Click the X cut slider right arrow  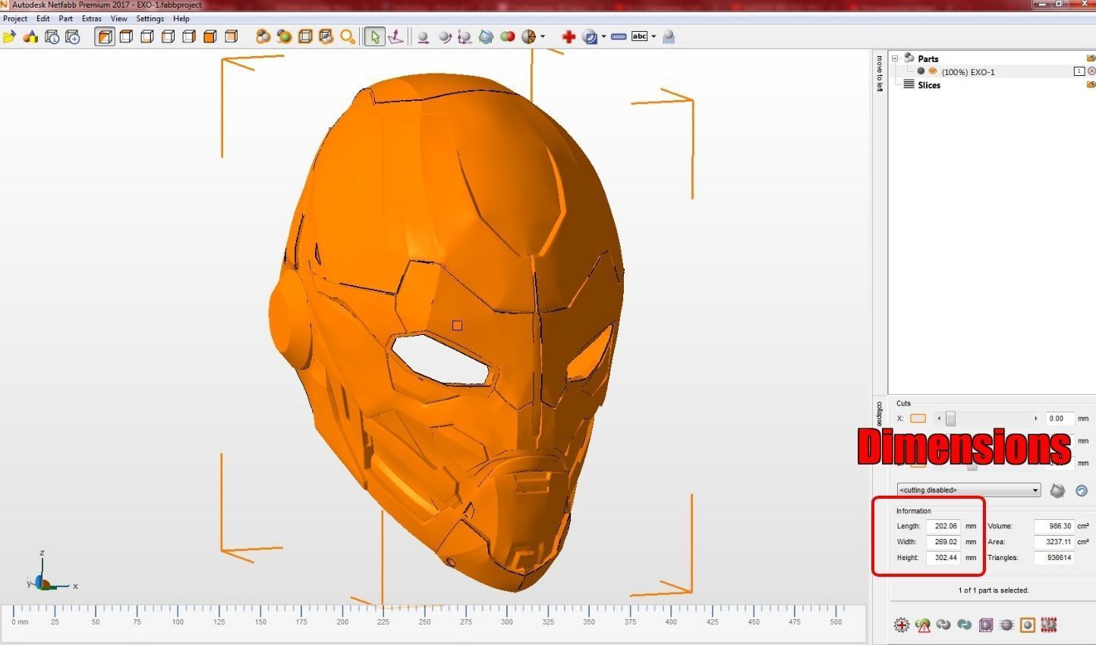coord(1035,418)
